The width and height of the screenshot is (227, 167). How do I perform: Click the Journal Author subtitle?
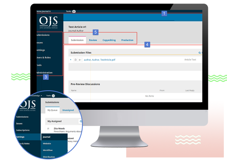76,31
